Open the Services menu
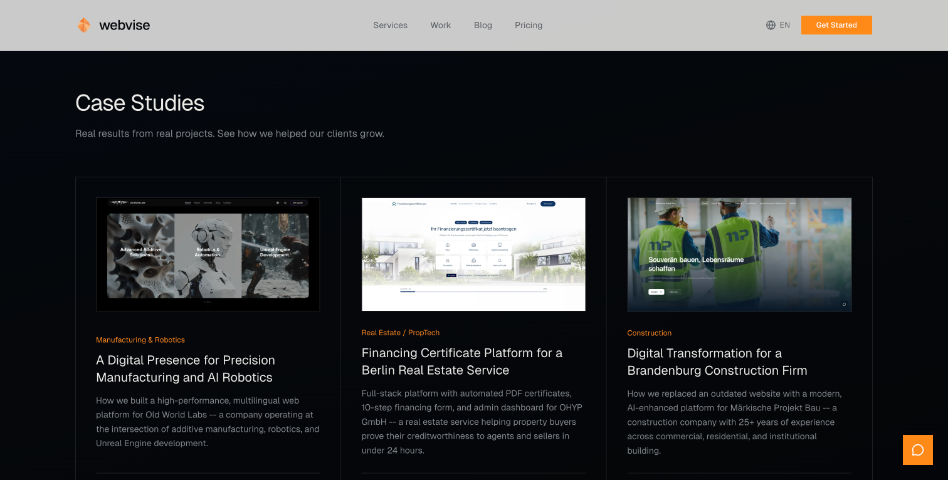 click(390, 25)
